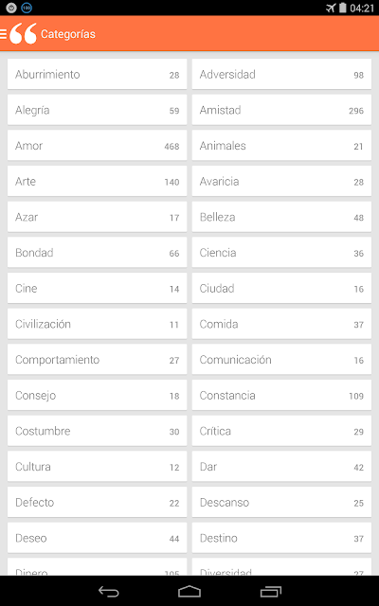Tap the quotation marks app logo

coord(23,34)
